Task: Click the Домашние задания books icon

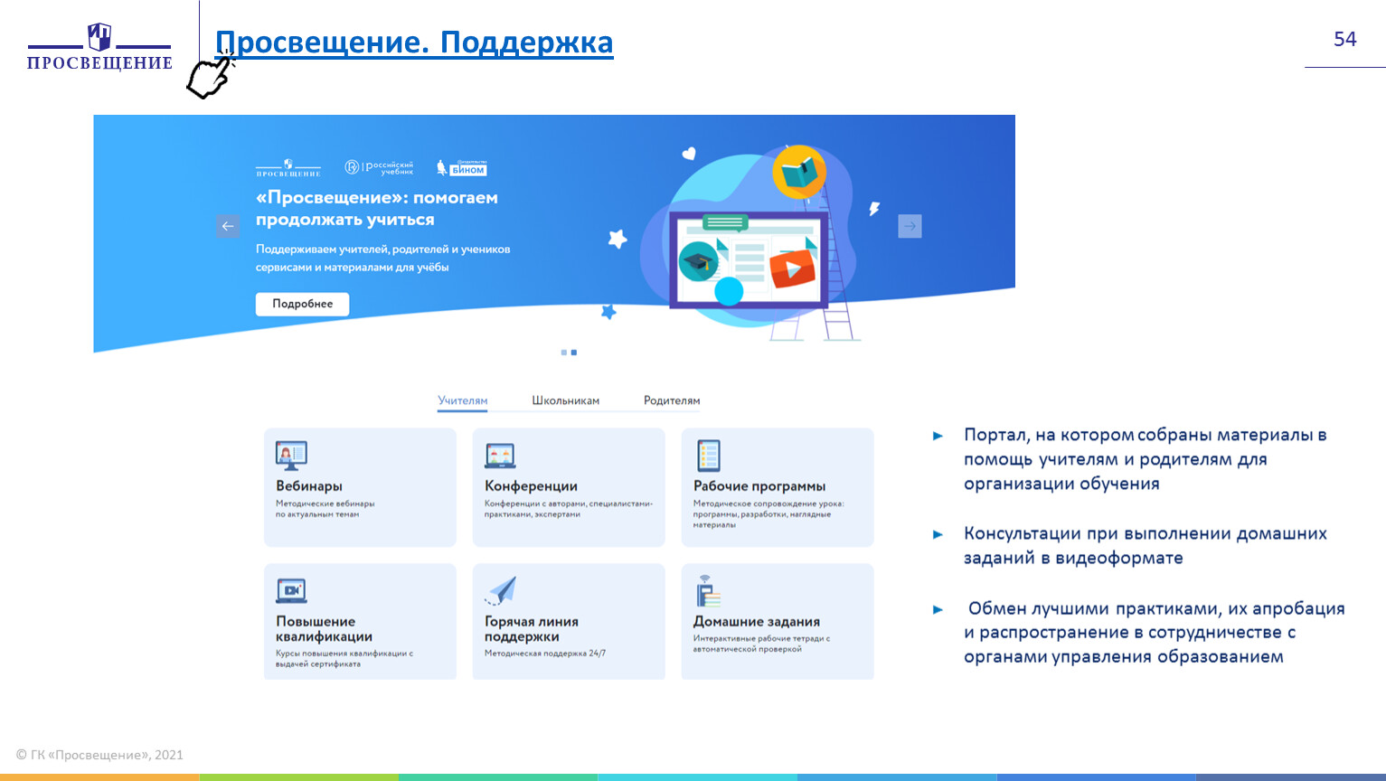Action: [x=708, y=590]
